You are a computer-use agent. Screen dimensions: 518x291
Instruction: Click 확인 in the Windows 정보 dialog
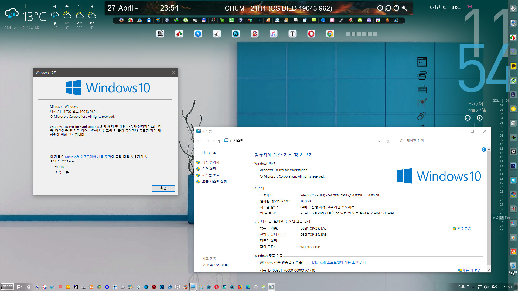click(163, 188)
